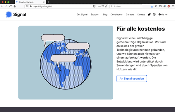Open a new tab with plus button
This screenshot has height=112, width=175.
tap(48, 2)
